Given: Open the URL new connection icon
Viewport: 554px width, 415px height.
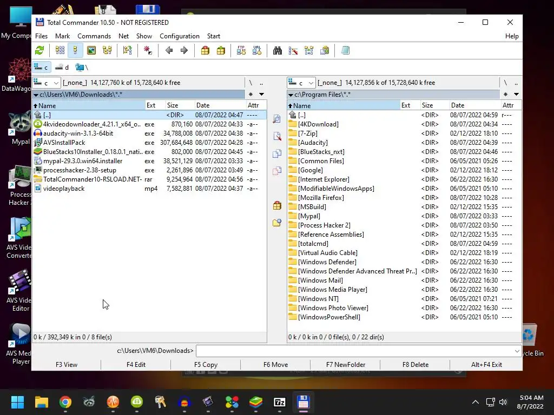Looking at the screenshot, I should [257, 50].
